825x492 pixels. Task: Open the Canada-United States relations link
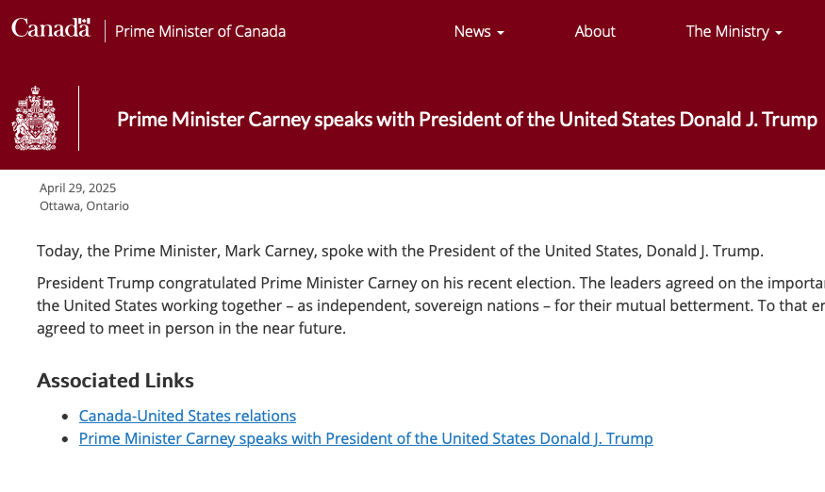point(188,416)
